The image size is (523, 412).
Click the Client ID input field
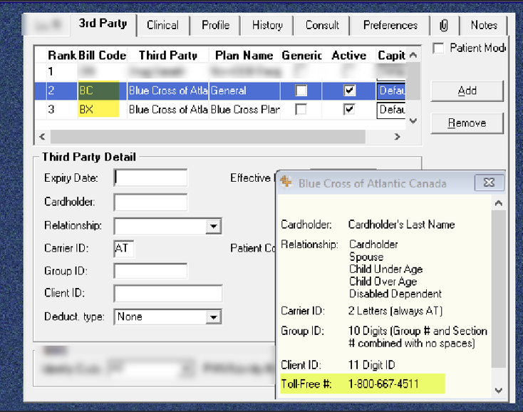(x=168, y=294)
